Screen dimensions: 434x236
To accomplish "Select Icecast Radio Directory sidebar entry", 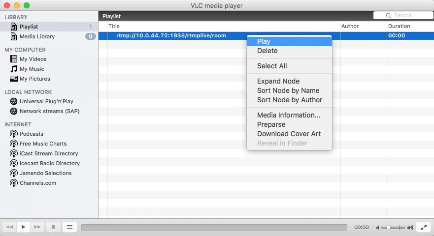I will pos(49,164).
